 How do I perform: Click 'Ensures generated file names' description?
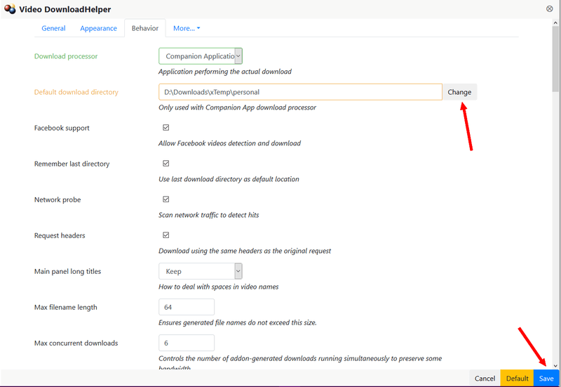[x=238, y=322]
